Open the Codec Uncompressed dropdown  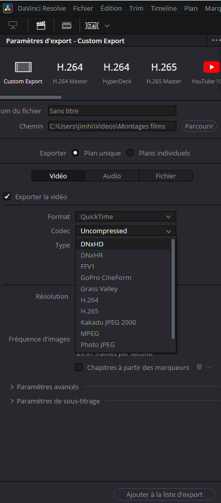tap(126, 231)
